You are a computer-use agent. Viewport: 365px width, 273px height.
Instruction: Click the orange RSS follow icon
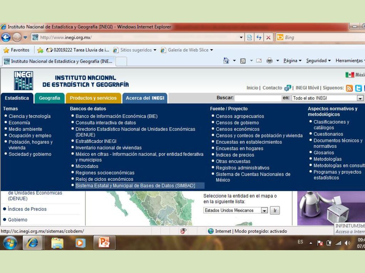(x=349, y=88)
